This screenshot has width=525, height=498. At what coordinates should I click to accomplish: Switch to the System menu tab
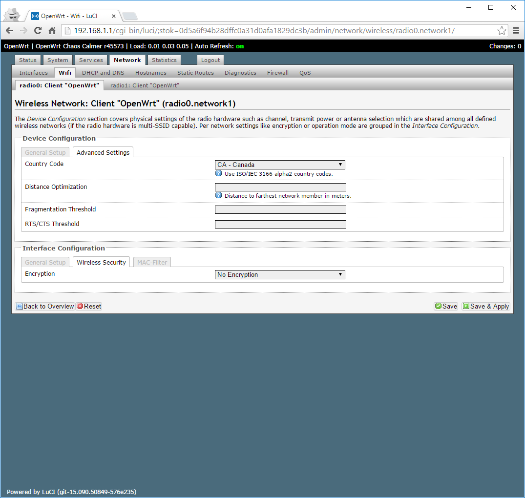pyautogui.click(x=58, y=60)
